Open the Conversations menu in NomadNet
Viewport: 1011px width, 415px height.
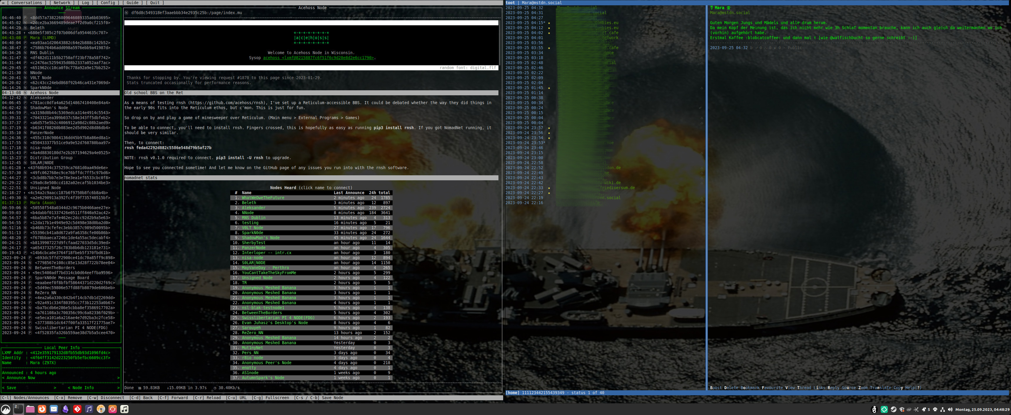27,3
